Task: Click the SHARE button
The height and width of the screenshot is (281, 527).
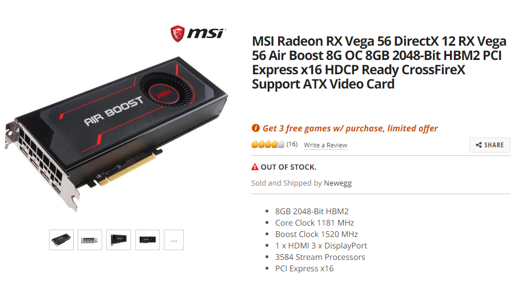Action: [490, 145]
